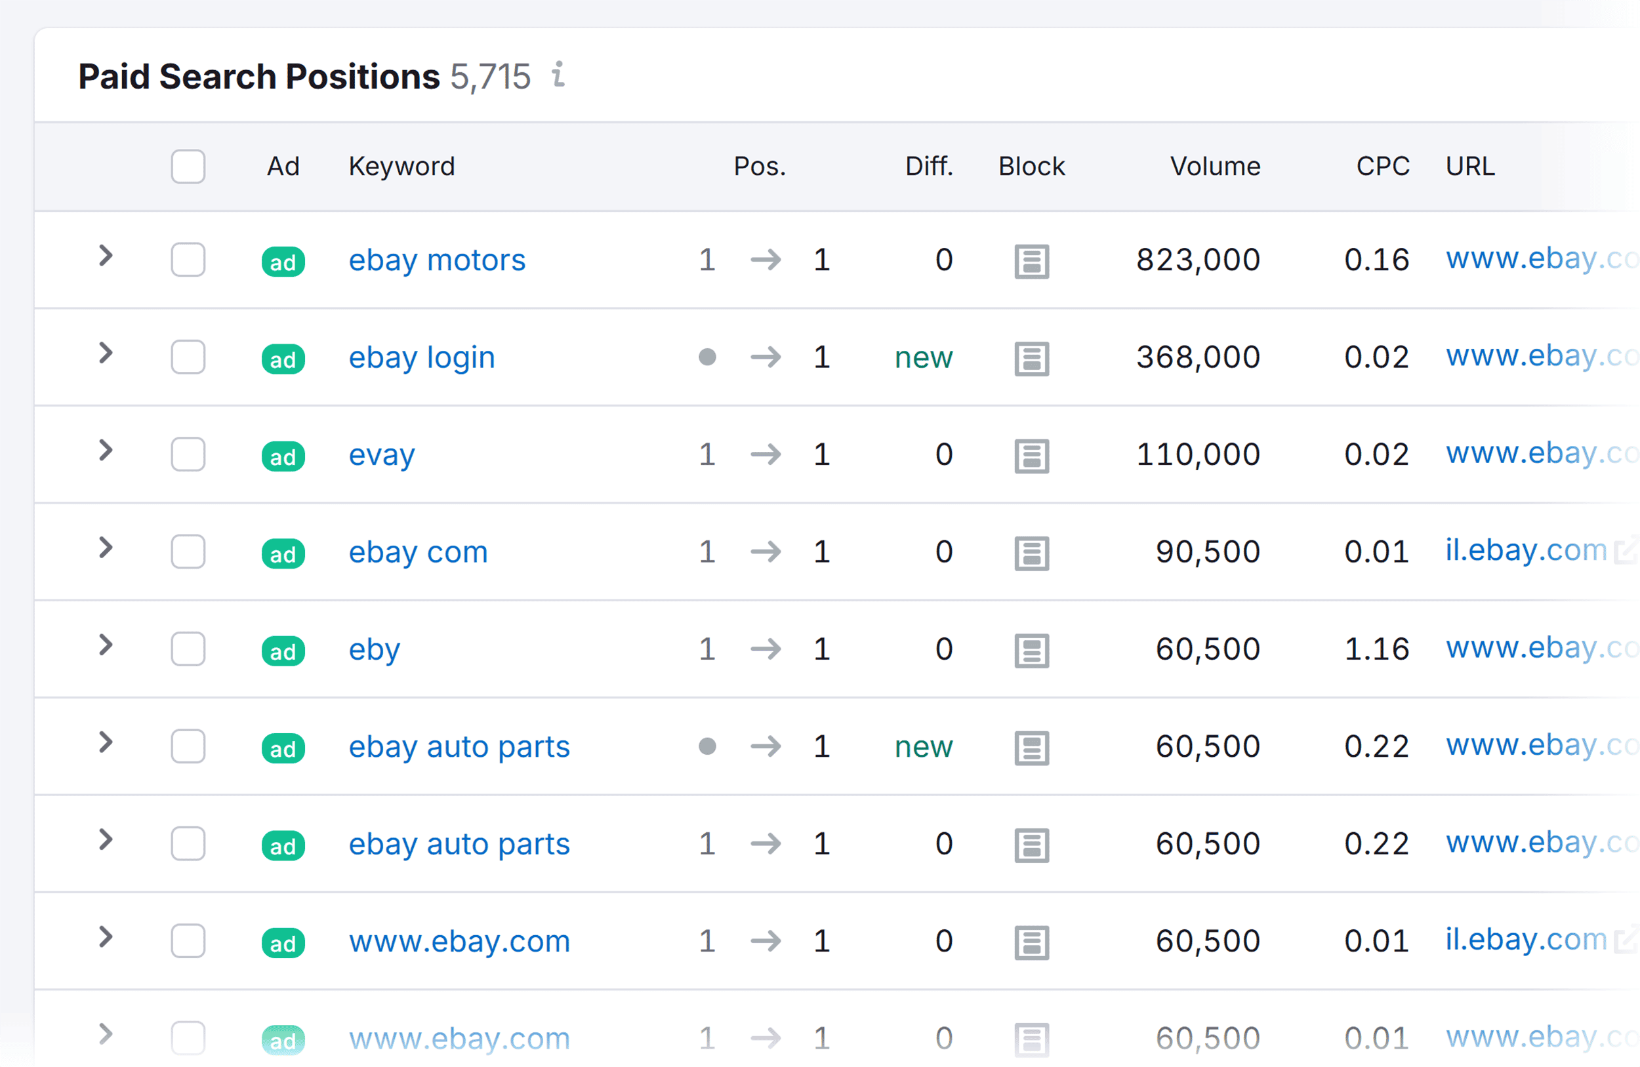This screenshot has width=1640, height=1067.
Task: Click the Keyword column header
Action: [401, 166]
